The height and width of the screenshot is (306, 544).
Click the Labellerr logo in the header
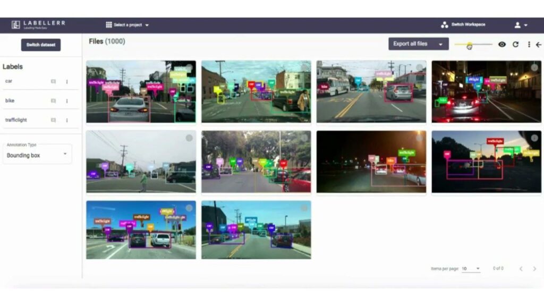point(37,23)
